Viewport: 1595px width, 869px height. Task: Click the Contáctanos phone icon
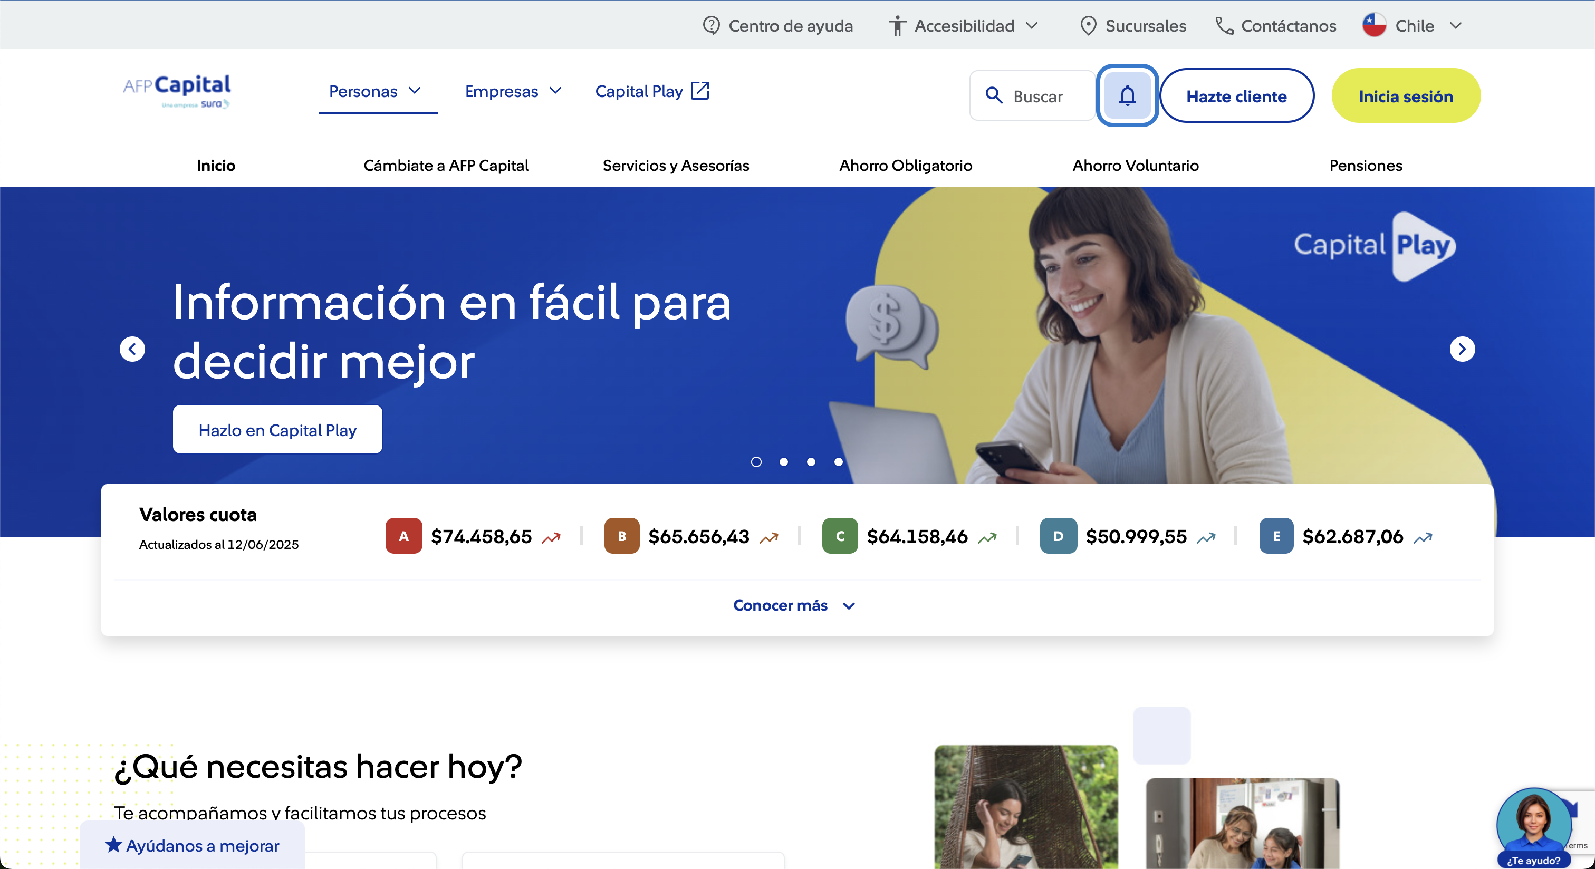tap(1222, 25)
